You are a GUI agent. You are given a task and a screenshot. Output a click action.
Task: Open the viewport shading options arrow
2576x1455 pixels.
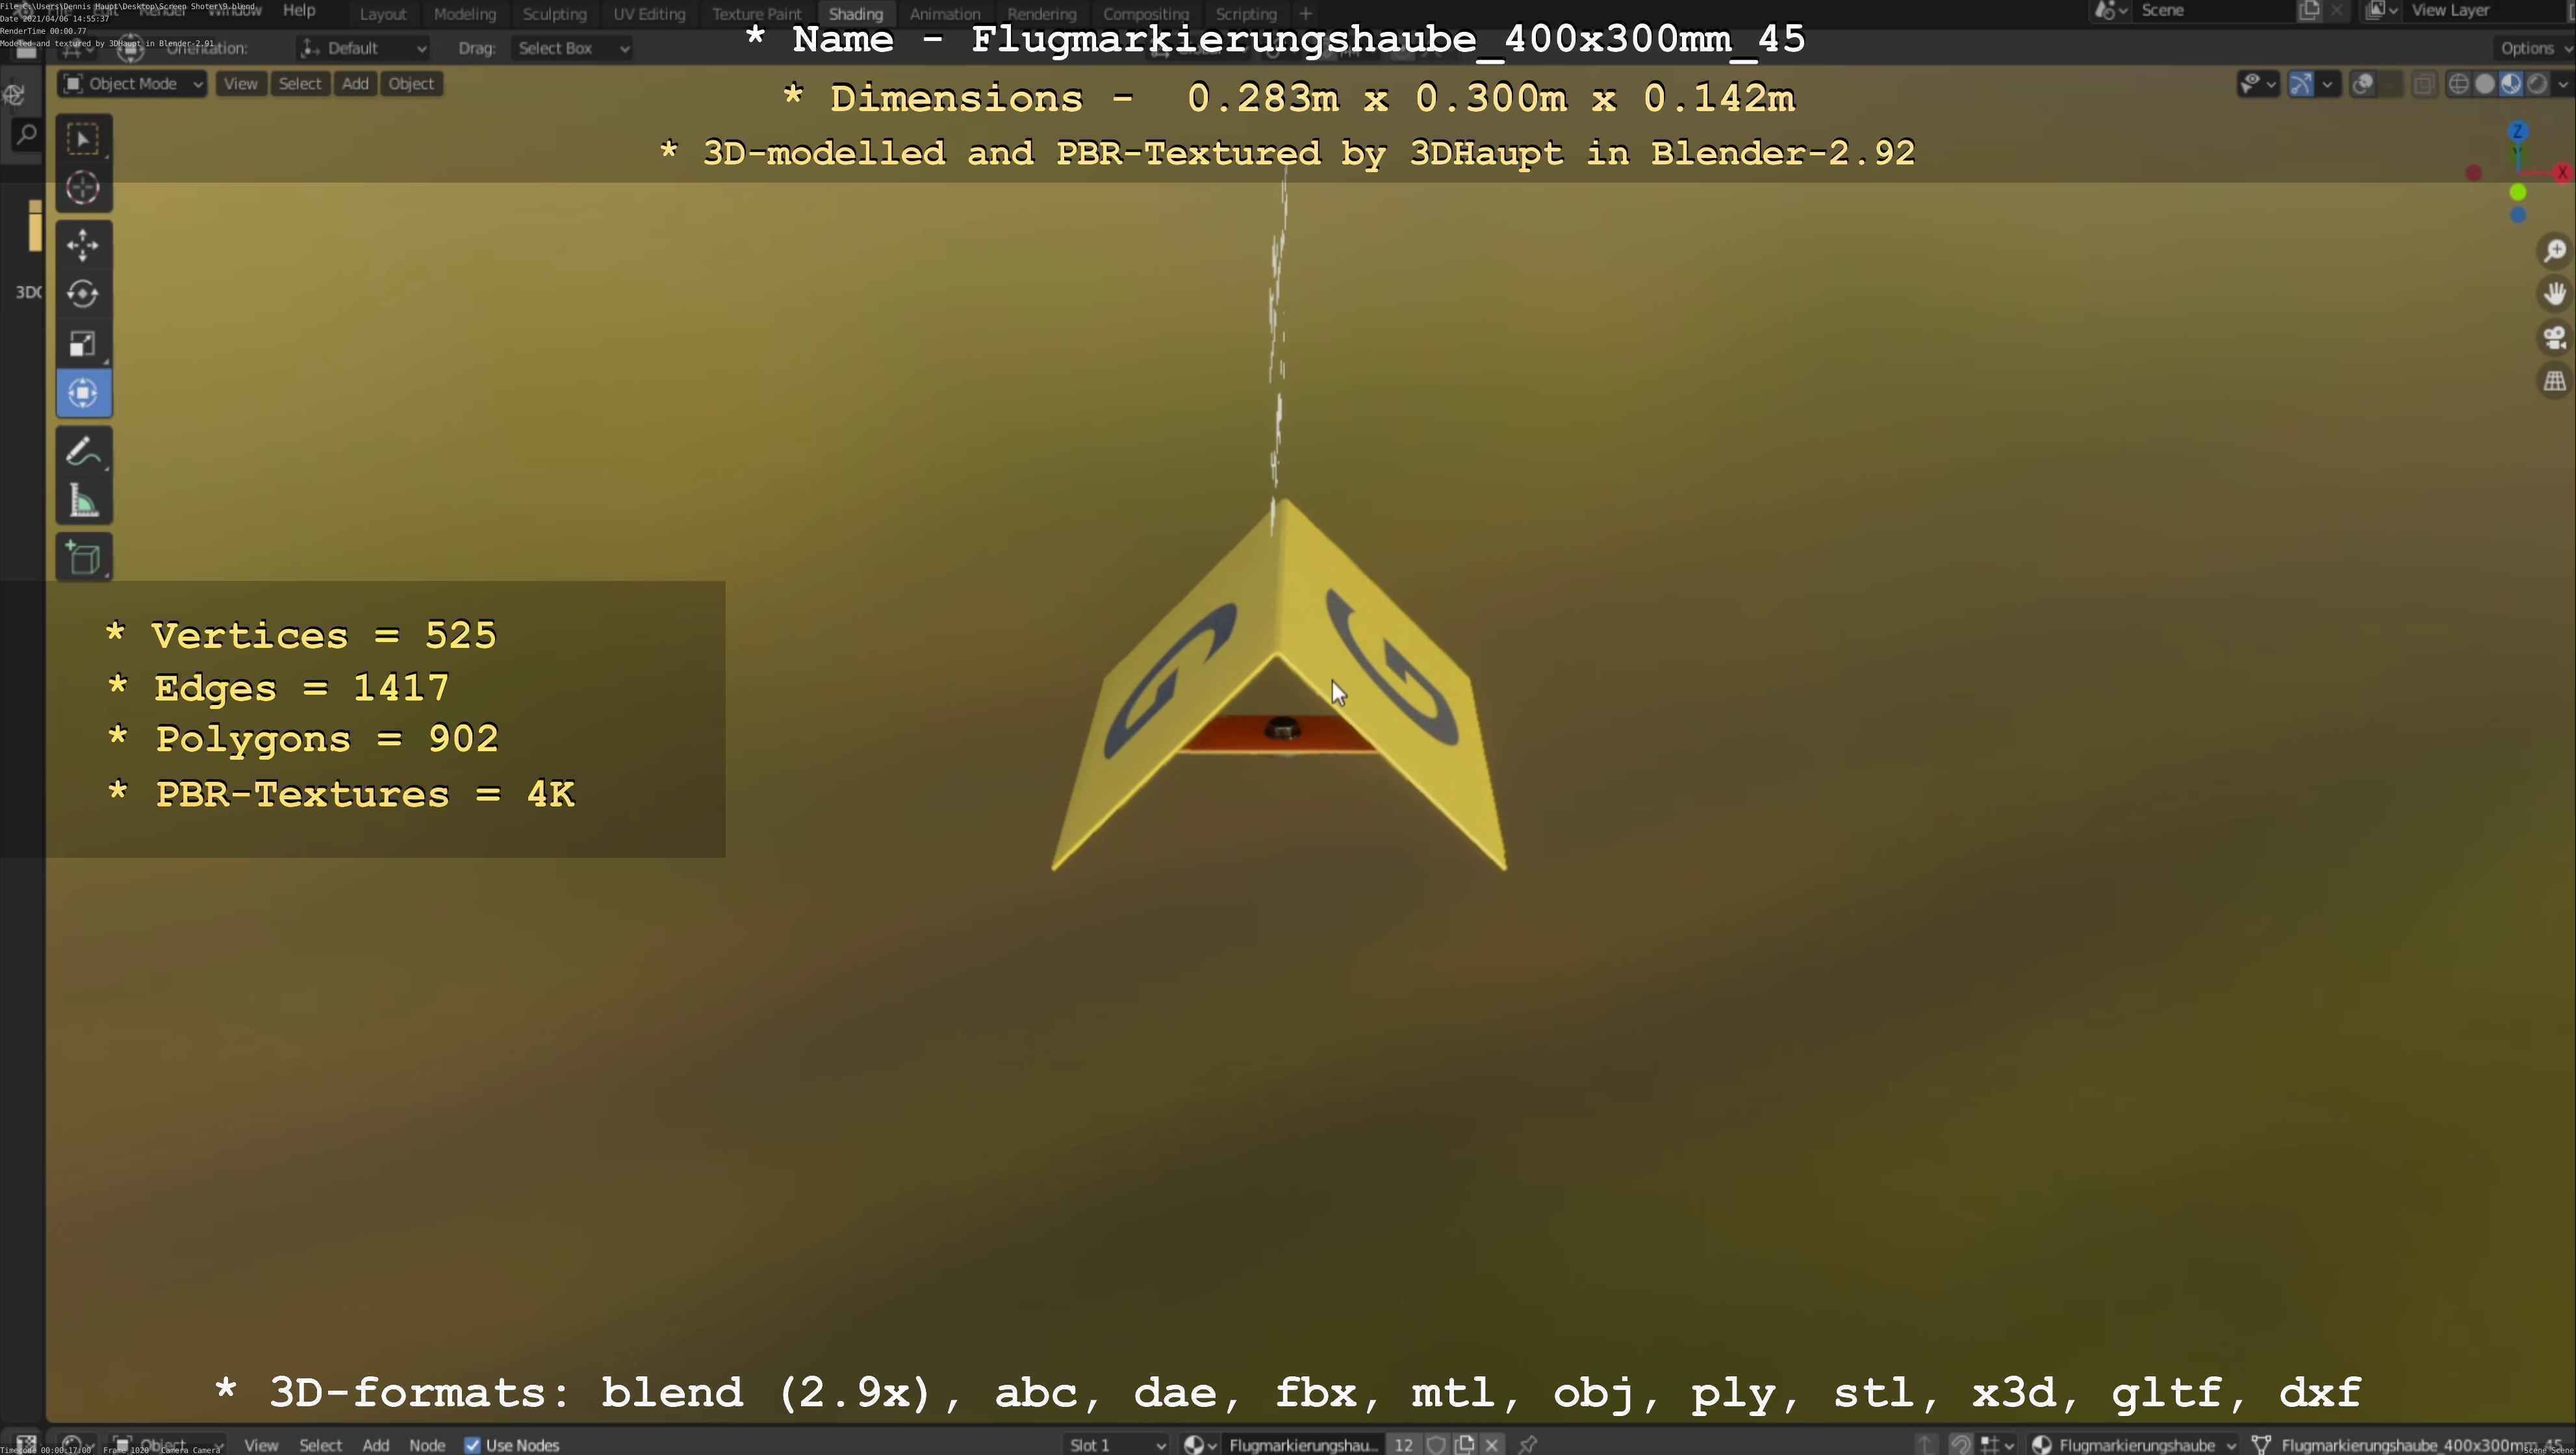2562,84
